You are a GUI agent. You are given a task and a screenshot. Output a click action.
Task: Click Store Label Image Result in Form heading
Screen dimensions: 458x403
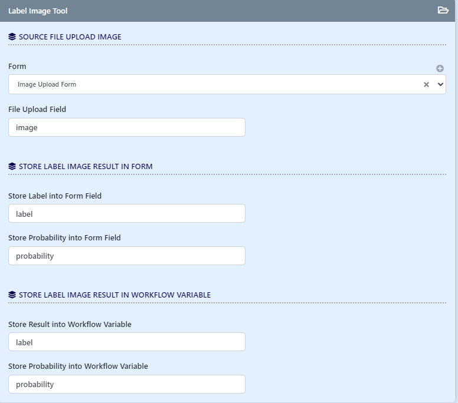86,166
